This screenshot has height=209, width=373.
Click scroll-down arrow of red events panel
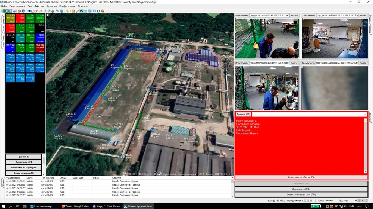click(x=366, y=172)
